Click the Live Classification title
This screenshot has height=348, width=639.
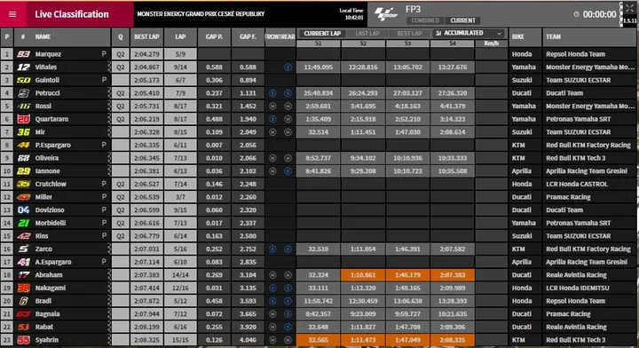[72, 14]
